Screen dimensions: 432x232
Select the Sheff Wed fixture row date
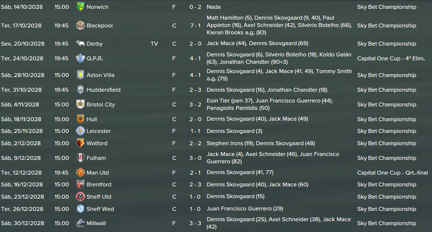point(22,209)
